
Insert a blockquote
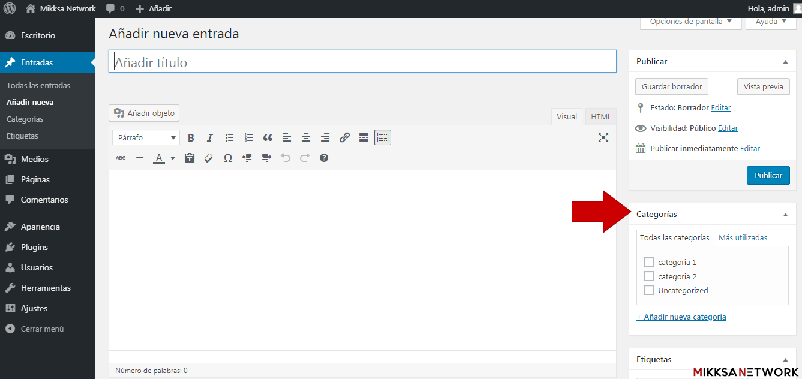[268, 138]
